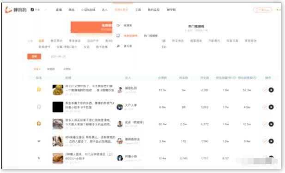285x173 pixels.
Task: Open the 商品 menu in top navigation
Action: (72, 10)
